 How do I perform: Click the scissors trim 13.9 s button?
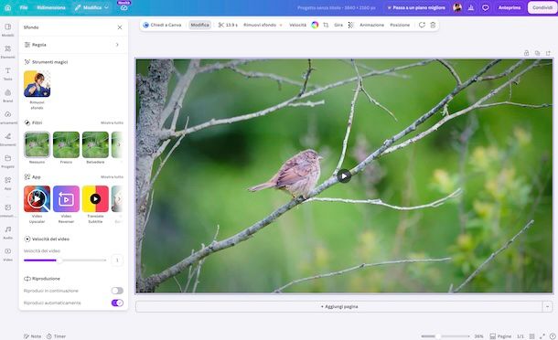pyautogui.click(x=228, y=25)
